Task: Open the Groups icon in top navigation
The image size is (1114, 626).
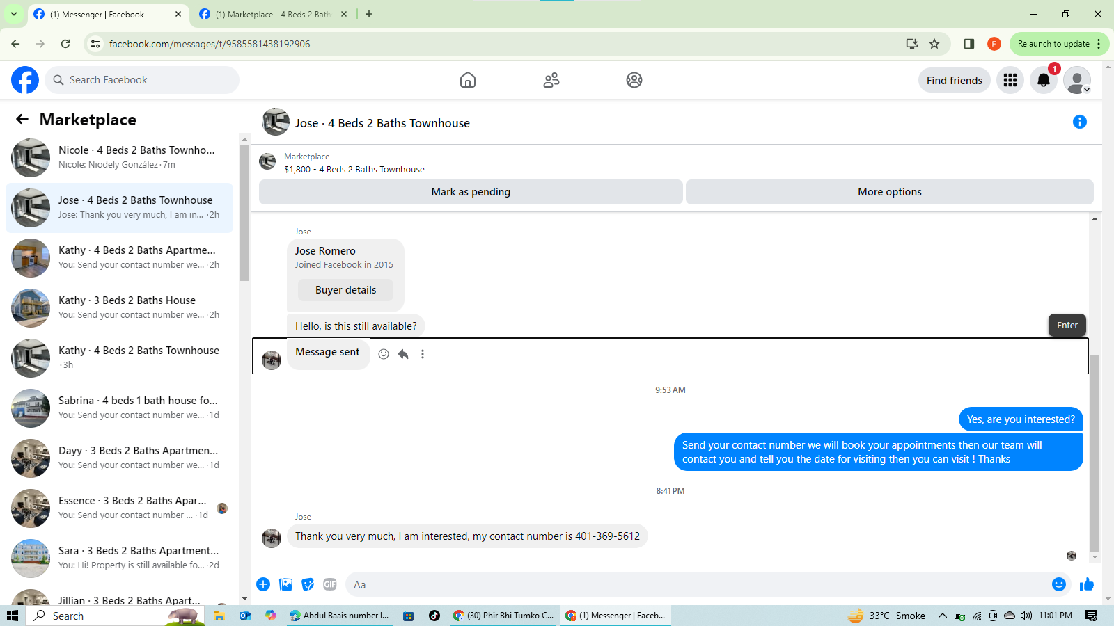Action: (634, 80)
